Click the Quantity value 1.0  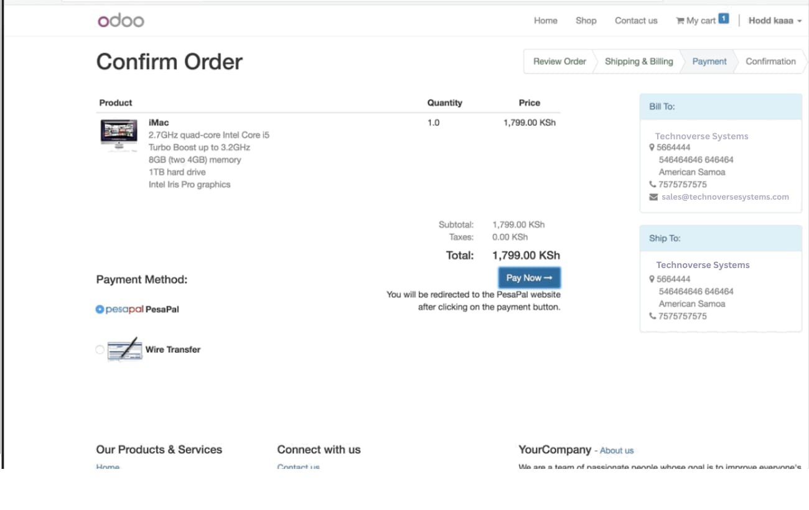(x=433, y=123)
